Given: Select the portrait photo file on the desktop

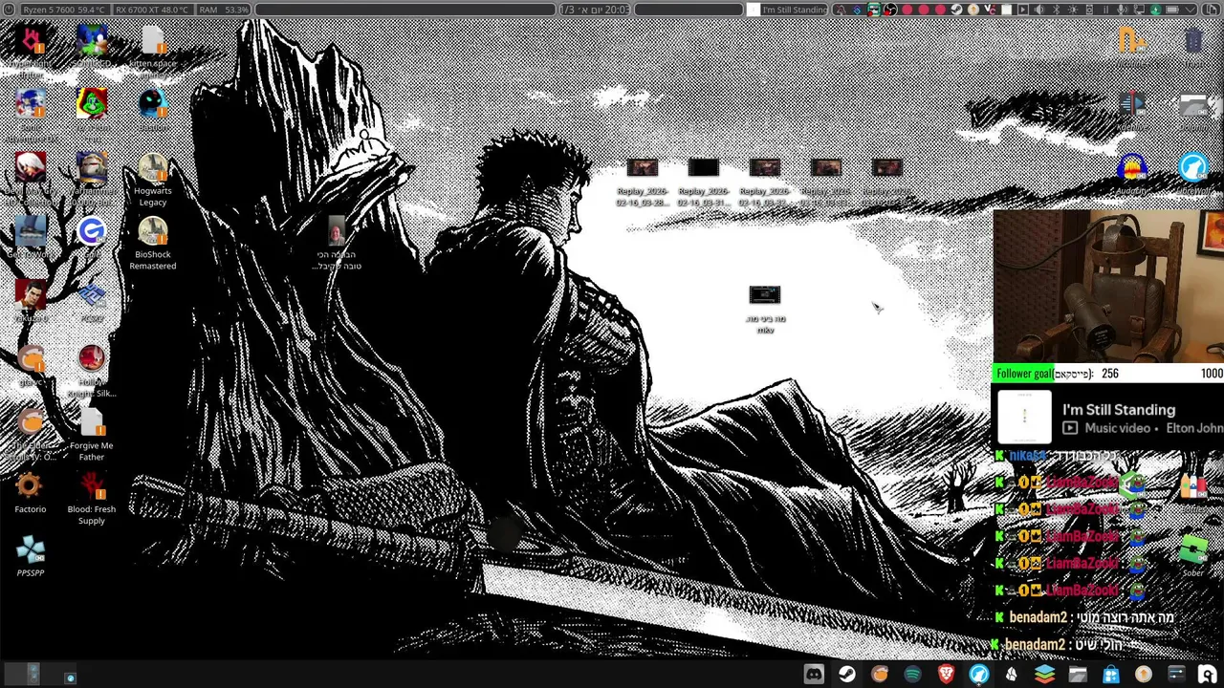Looking at the screenshot, I should click(337, 231).
